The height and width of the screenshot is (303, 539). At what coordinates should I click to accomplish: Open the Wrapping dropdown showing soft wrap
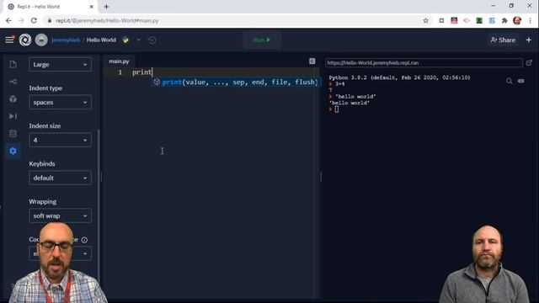coord(60,215)
